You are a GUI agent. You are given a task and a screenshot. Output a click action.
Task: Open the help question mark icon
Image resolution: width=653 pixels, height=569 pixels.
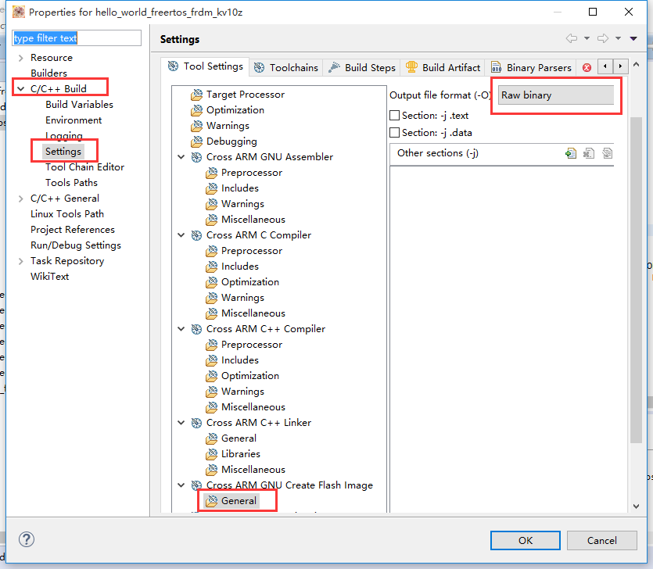click(27, 539)
